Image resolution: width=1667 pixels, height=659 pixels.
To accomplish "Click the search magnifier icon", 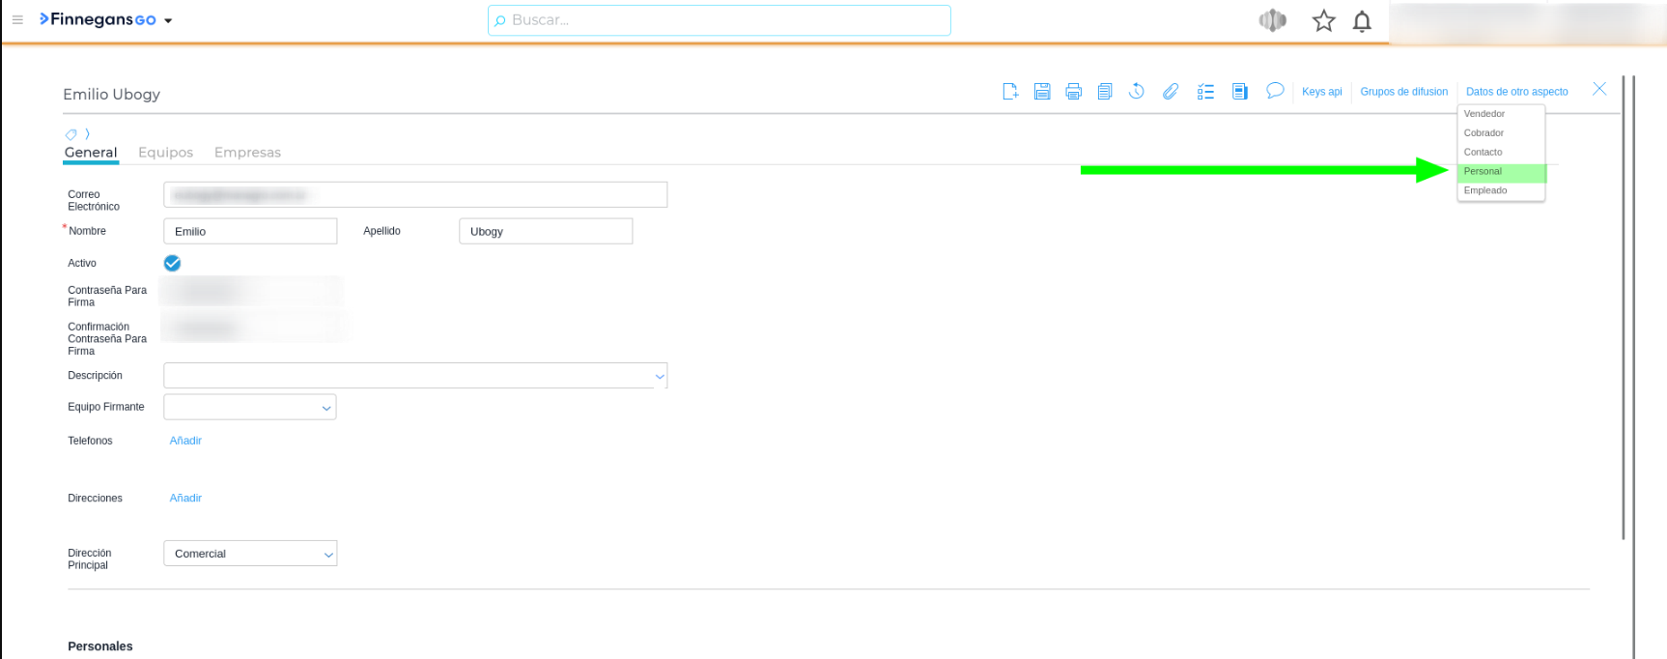I will (500, 20).
